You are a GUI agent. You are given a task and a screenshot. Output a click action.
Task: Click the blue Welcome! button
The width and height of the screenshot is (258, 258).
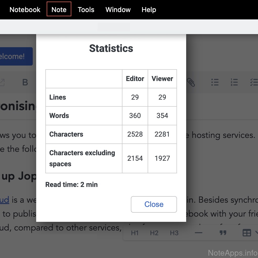[15, 56]
